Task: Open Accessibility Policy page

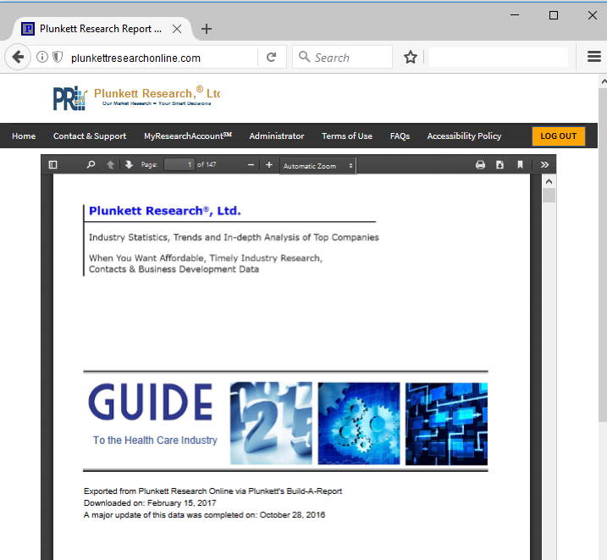Action: [x=464, y=136]
